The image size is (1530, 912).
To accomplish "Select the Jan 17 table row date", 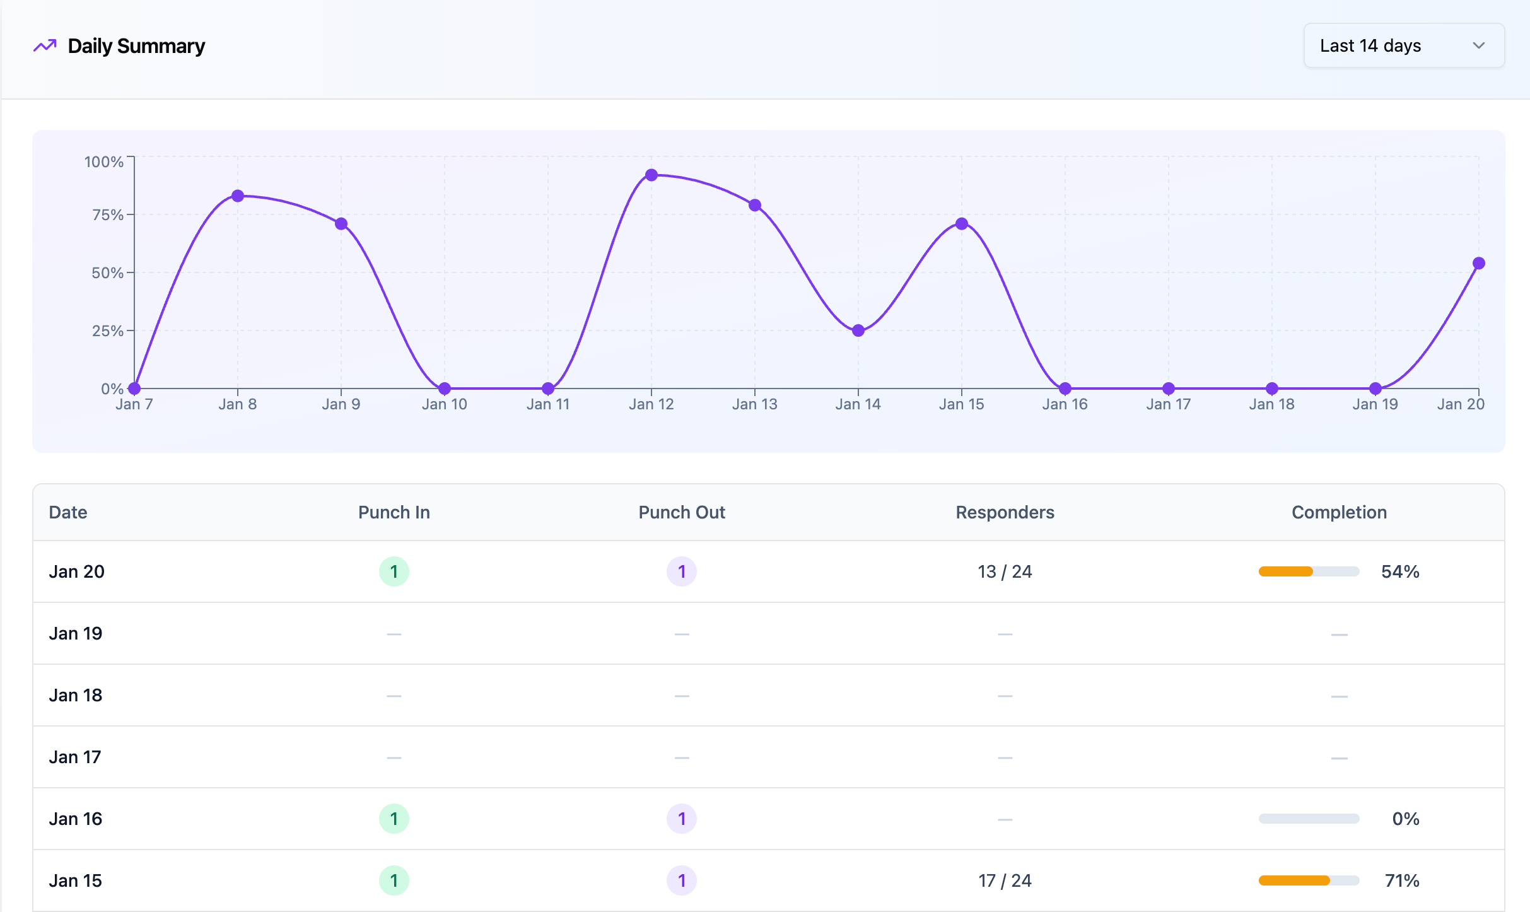I will [x=75, y=757].
